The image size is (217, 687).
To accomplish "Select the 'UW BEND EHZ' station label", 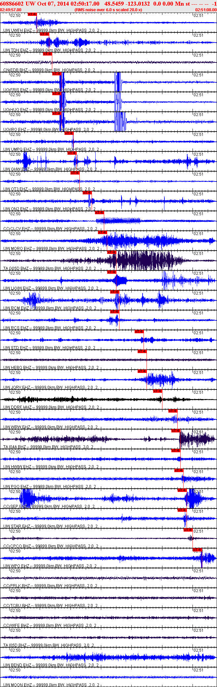I will [17, 665].
